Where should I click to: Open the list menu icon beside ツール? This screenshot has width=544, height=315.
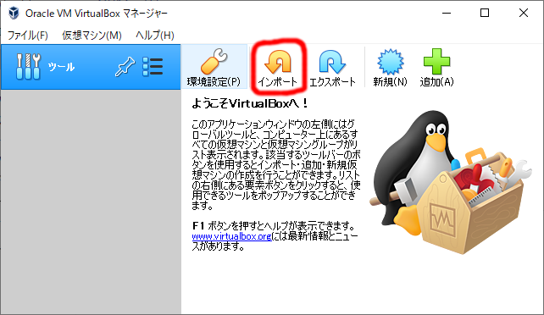click(153, 67)
